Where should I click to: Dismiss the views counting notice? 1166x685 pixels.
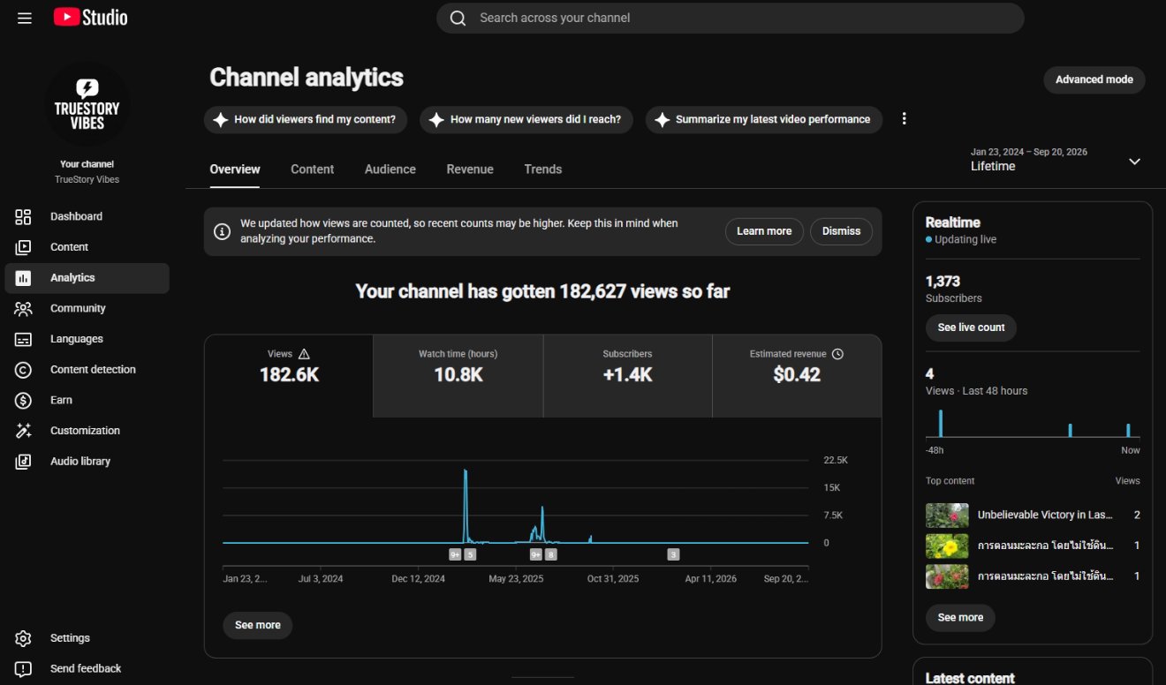(x=841, y=231)
